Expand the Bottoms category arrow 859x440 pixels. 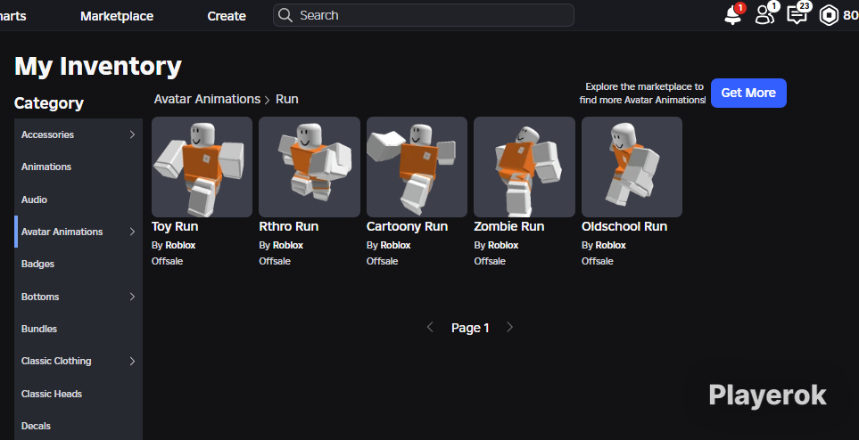(x=132, y=297)
